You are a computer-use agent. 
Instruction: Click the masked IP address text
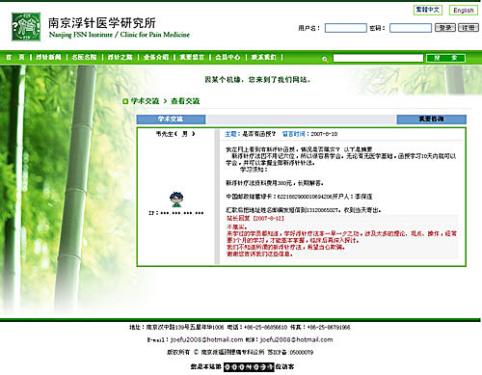point(176,213)
